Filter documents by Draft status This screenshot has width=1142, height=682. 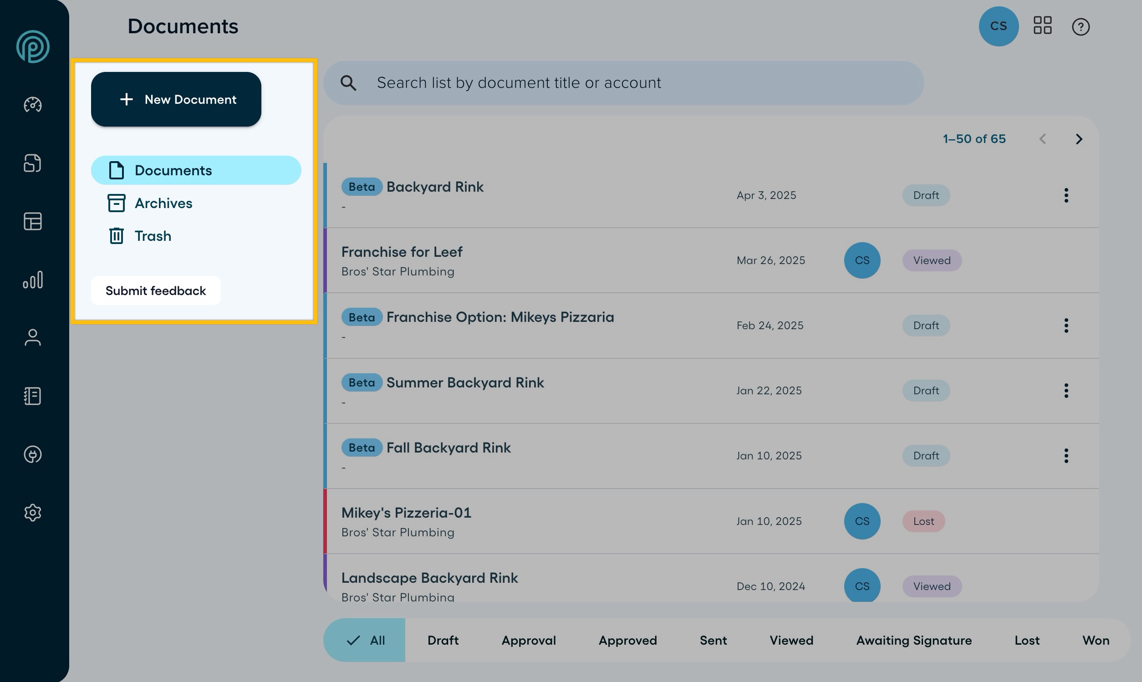(443, 640)
